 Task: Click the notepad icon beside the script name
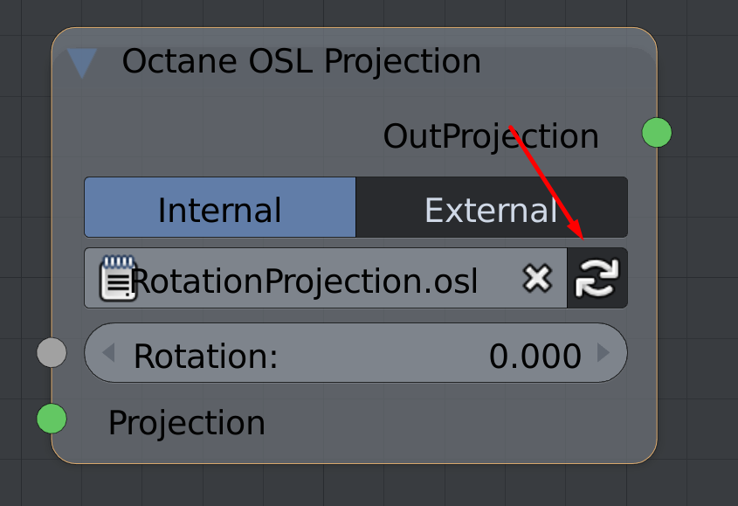(x=118, y=278)
